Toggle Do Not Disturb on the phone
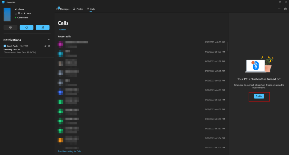This screenshot has width=289, height=155. (x=10, y=27)
